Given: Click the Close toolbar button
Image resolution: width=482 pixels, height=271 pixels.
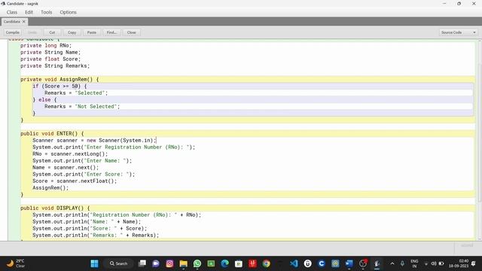Looking at the screenshot, I should tap(132, 32).
